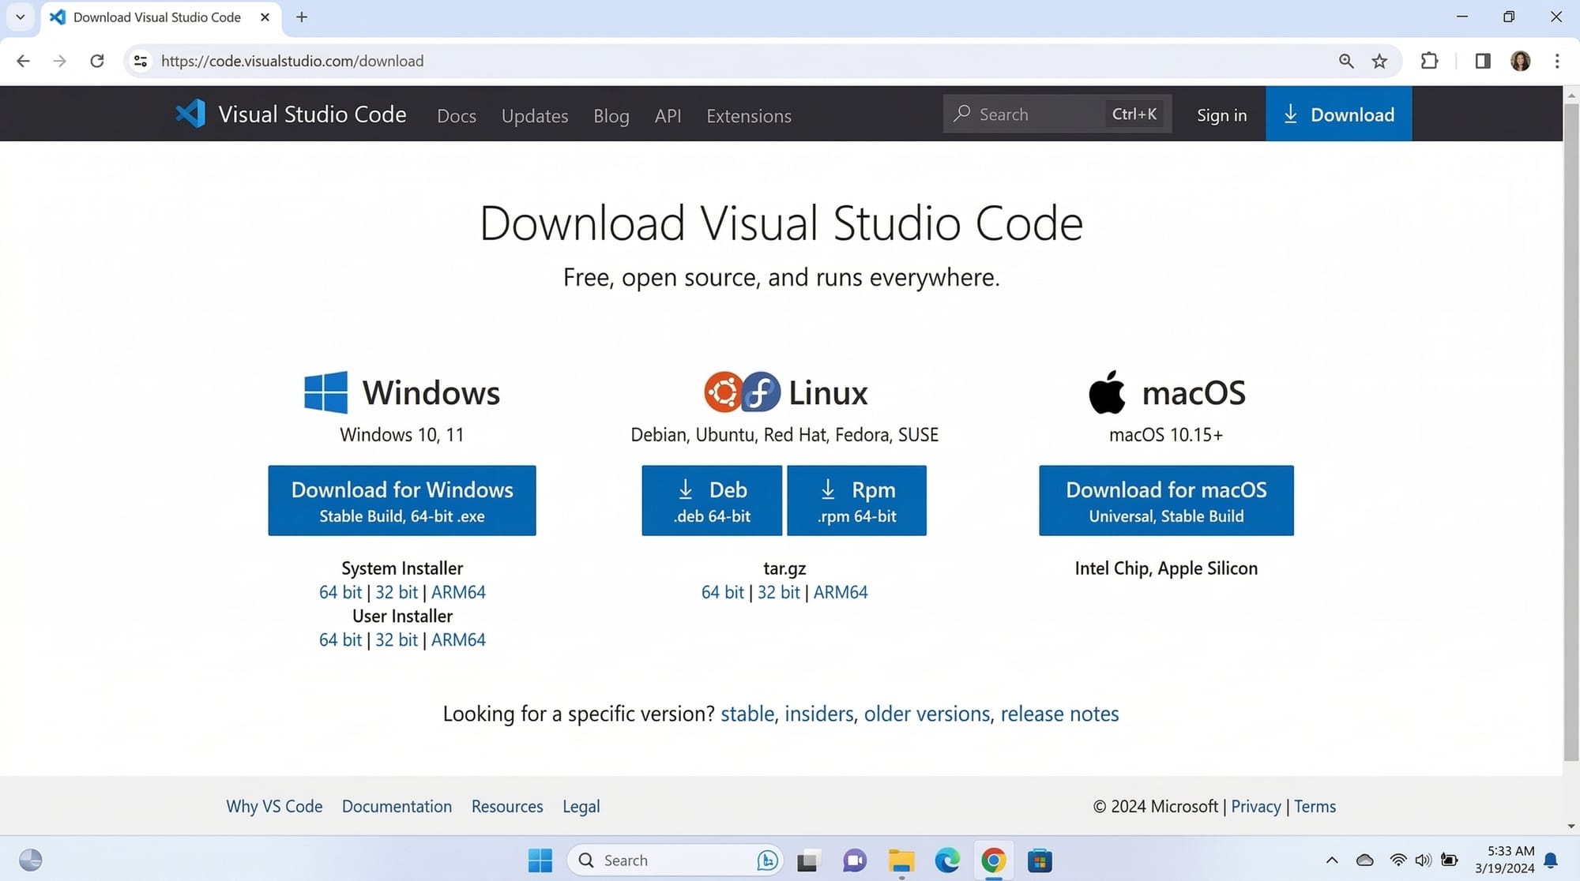The height and width of the screenshot is (881, 1580).
Task: Click Download for Windows button
Action: pyautogui.click(x=401, y=500)
